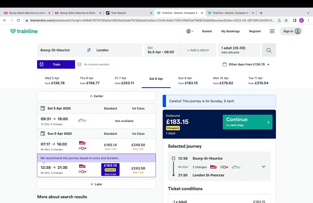Select the Train transport mode
The image size is (313, 203).
pos(56,64)
